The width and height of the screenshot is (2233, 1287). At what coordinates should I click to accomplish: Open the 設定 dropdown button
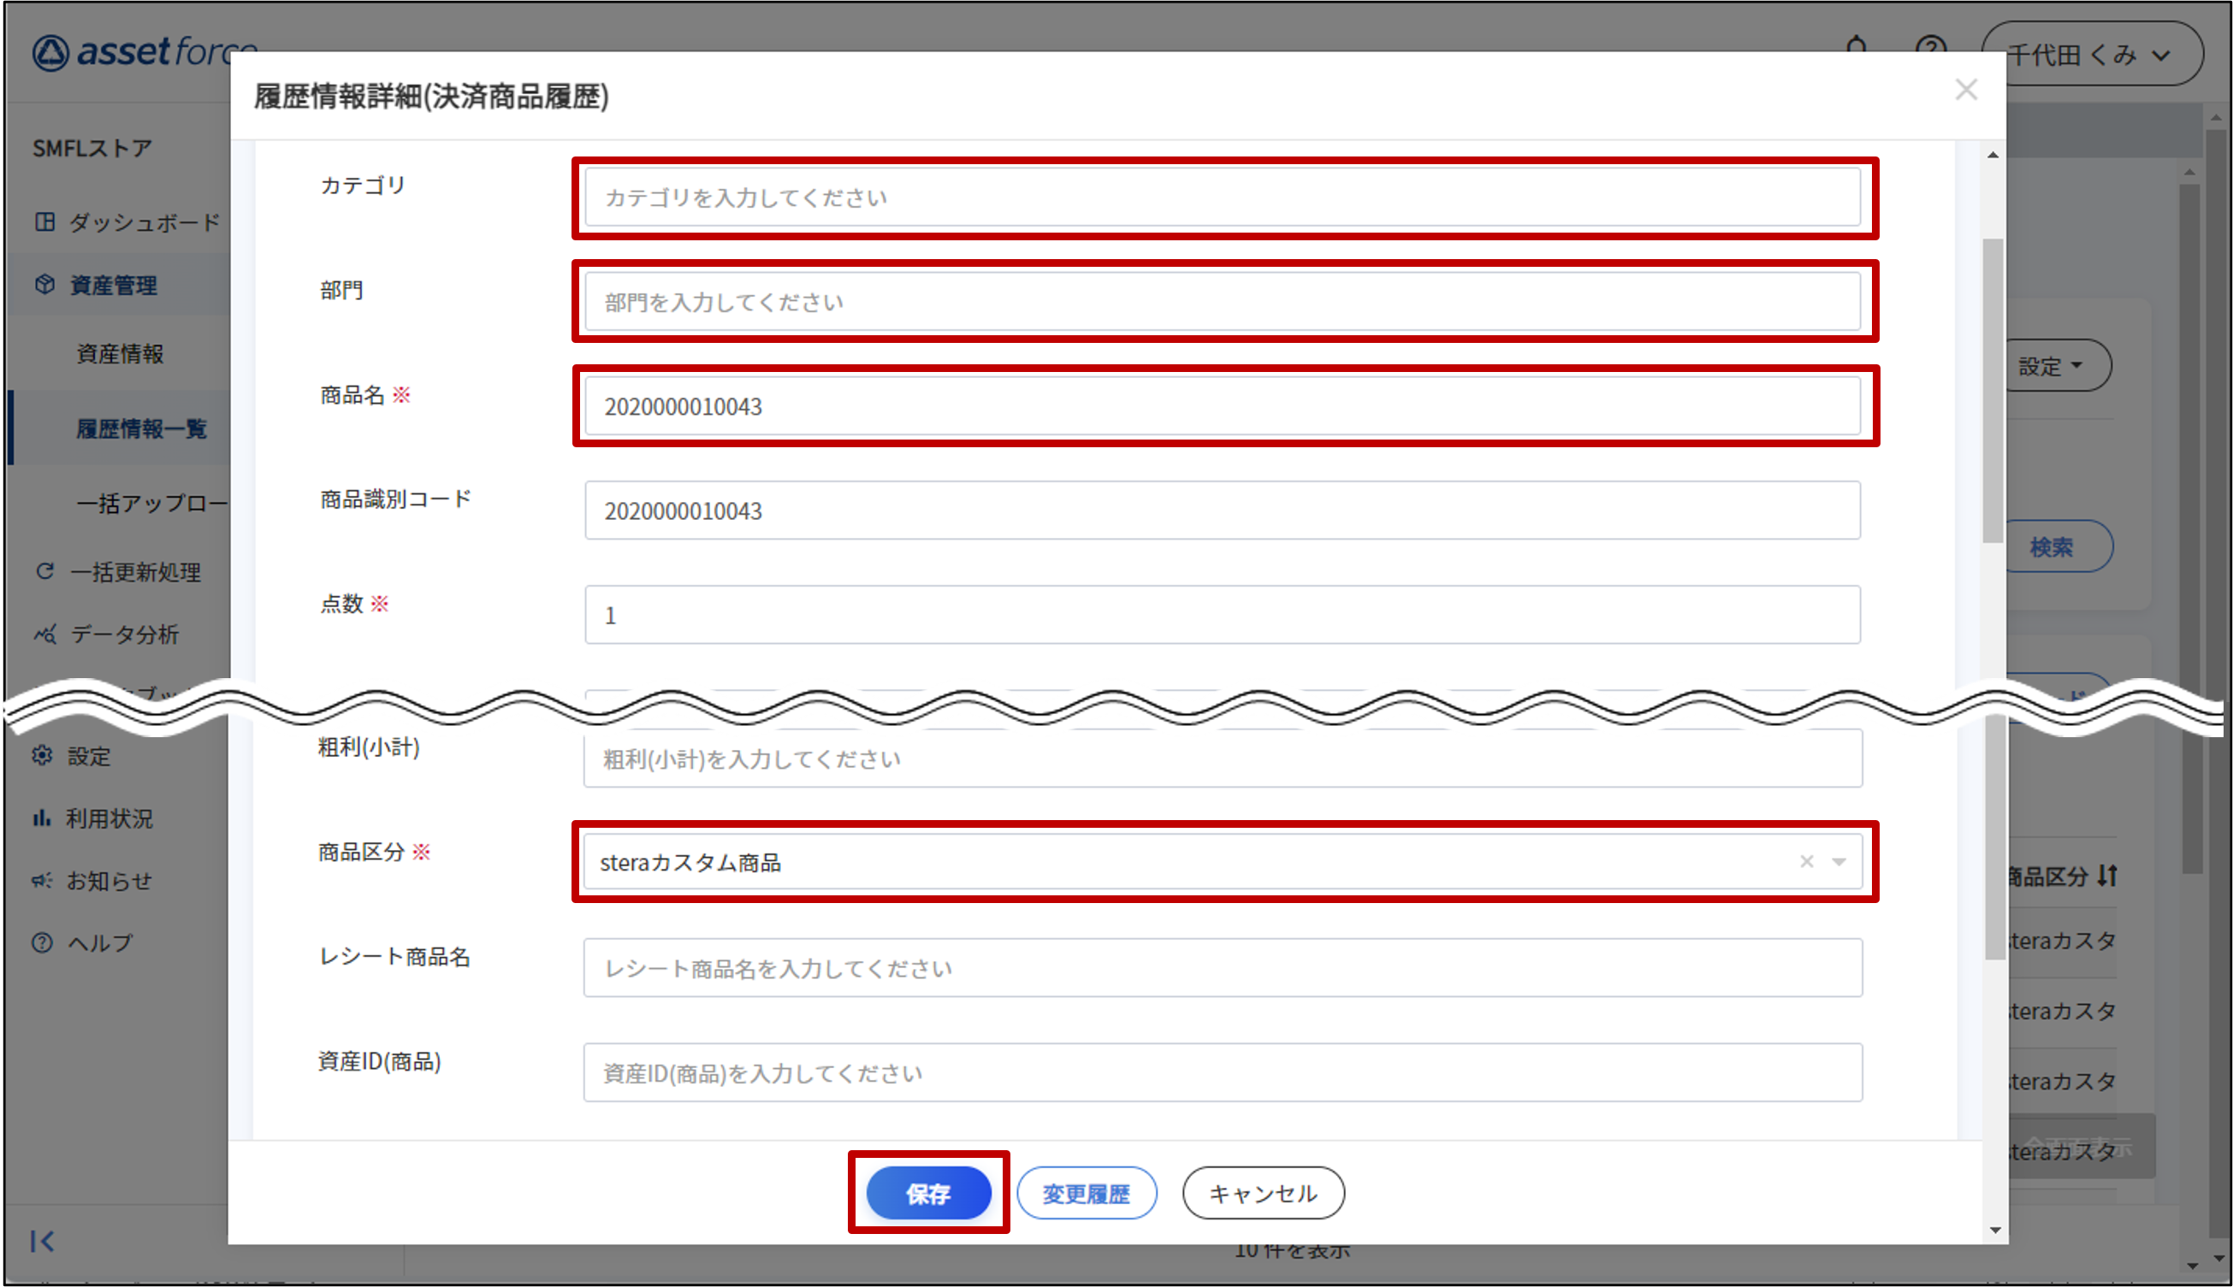[x=2050, y=366]
